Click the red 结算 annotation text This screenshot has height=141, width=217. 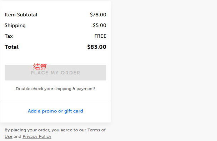coord(40,67)
